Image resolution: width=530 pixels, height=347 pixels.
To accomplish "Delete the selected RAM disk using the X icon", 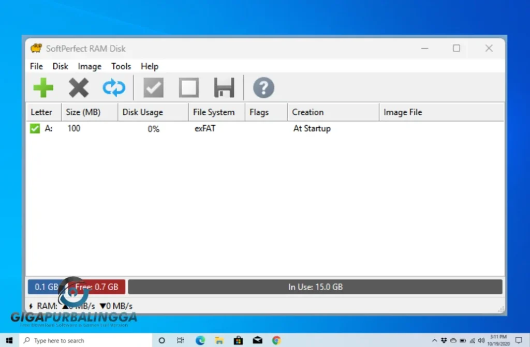I will pyautogui.click(x=79, y=87).
